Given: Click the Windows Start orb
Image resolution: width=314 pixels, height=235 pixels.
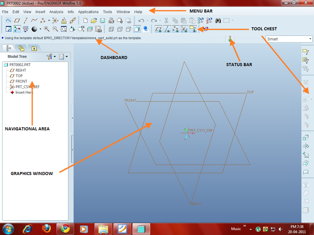Looking at the screenshot, I should 8,229.
